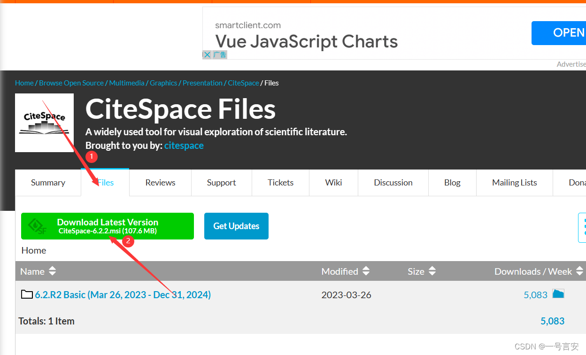Open Presentation breadcrumb link
Screen dimensions: 586x355
(x=202, y=83)
